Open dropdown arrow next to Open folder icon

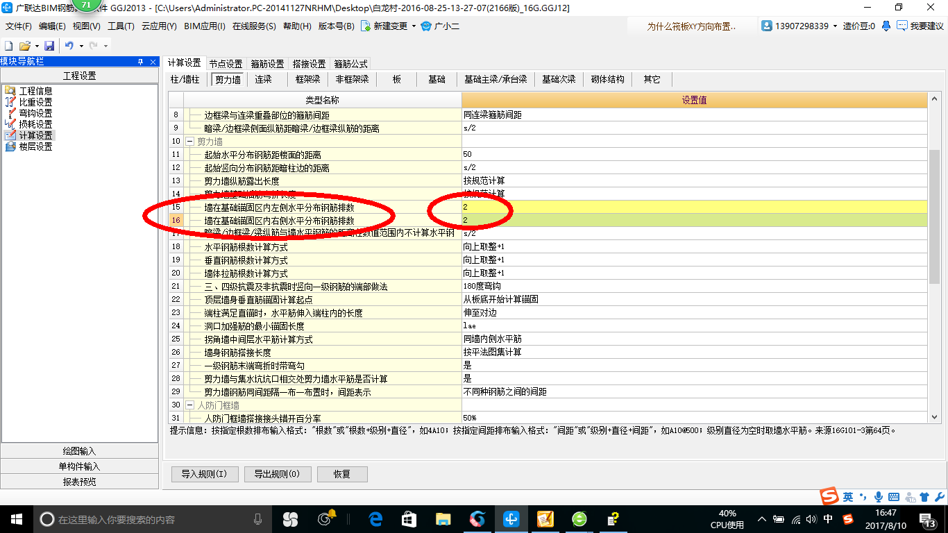pyautogui.click(x=36, y=46)
